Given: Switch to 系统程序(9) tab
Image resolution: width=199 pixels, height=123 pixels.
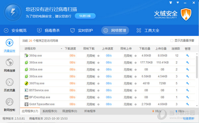Looking at the screenshot, I should [50, 111].
